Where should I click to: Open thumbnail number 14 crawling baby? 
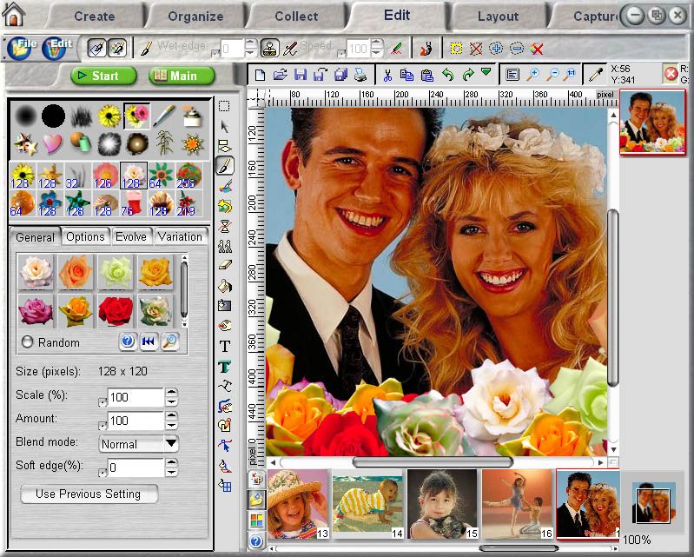coord(367,504)
